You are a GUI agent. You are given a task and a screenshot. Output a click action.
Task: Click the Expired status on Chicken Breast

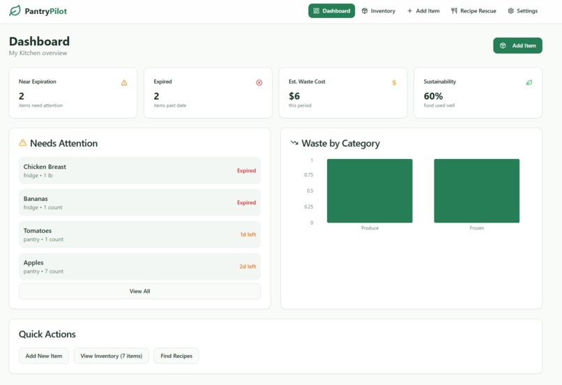pyautogui.click(x=246, y=171)
